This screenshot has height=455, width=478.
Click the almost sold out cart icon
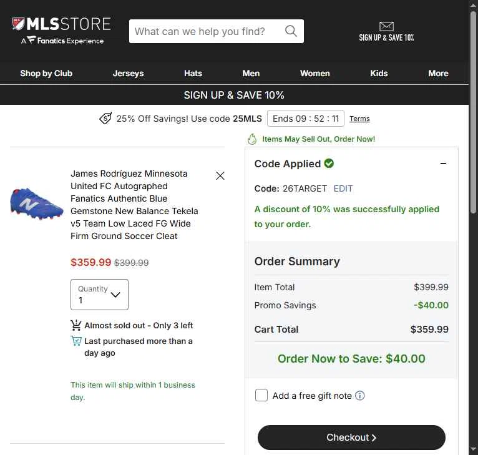(x=76, y=325)
